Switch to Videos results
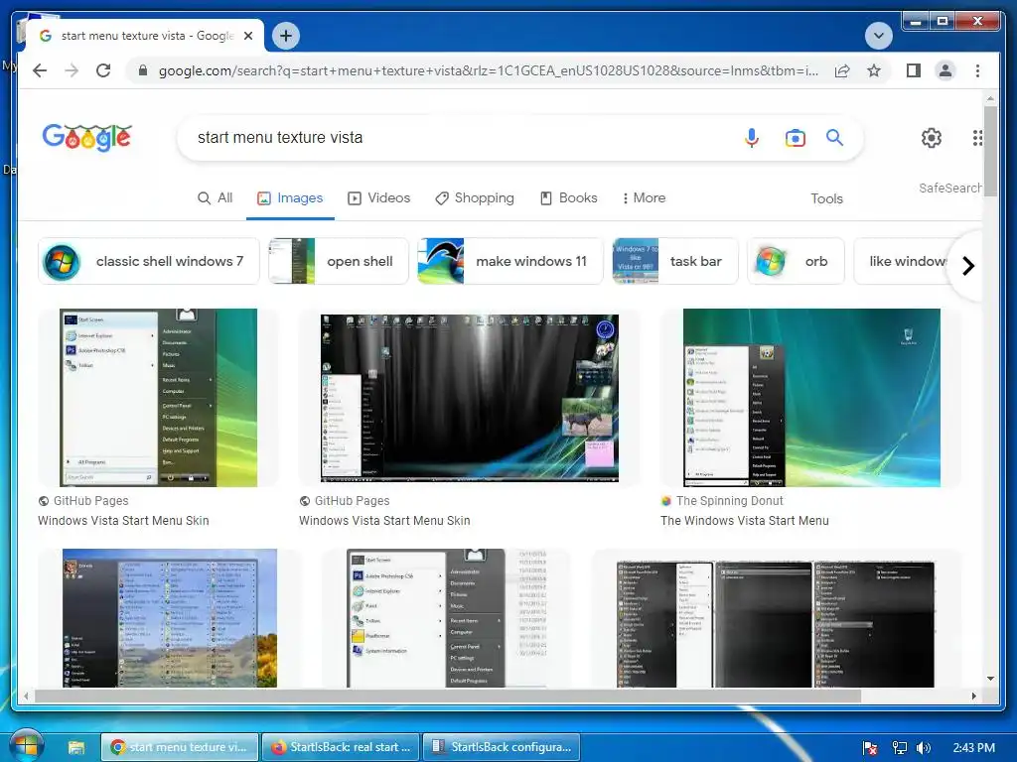This screenshot has width=1017, height=762. [378, 197]
